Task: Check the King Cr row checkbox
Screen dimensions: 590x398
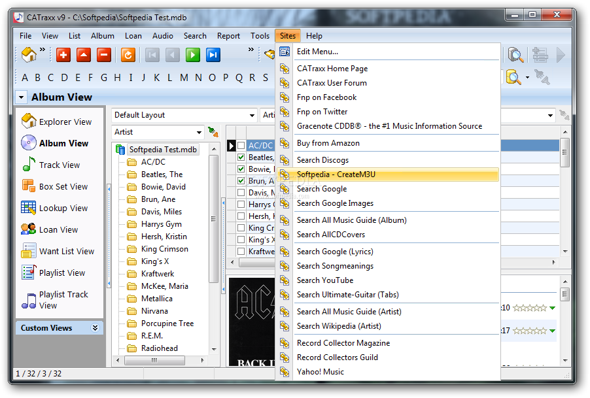Action: [241, 227]
